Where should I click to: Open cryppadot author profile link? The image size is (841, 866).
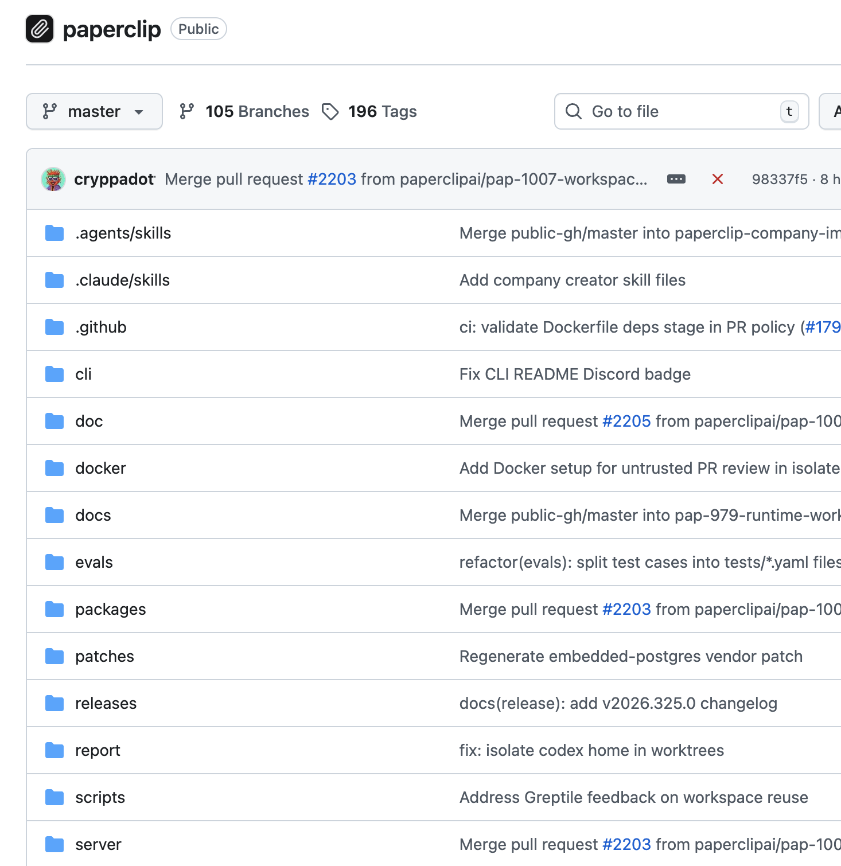click(x=114, y=179)
